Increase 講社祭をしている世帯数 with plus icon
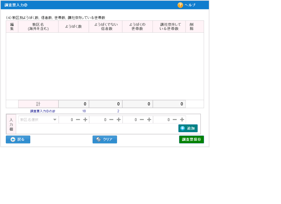Screen dimensions: 281x204 coord(182,120)
